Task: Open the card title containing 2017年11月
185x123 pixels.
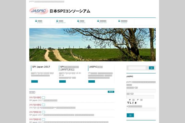Action: (x=69, y=68)
